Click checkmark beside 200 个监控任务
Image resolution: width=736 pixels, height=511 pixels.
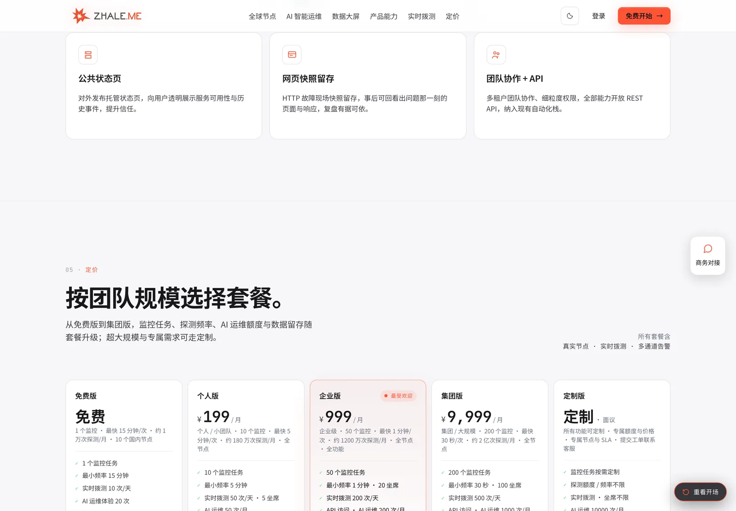click(x=443, y=472)
